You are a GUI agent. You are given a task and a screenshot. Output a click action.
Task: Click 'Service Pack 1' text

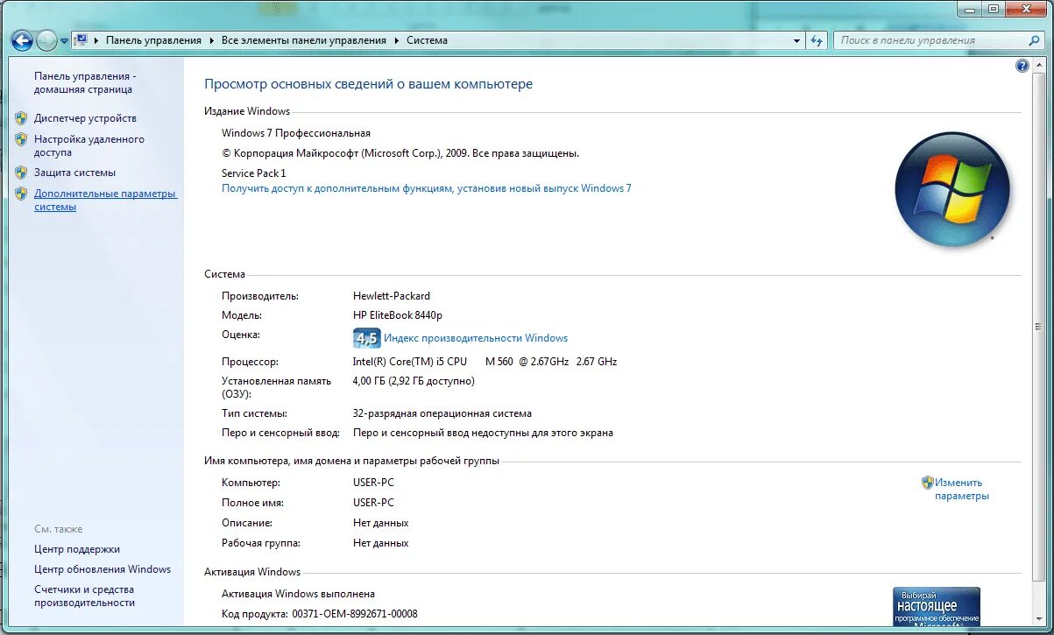click(x=254, y=173)
